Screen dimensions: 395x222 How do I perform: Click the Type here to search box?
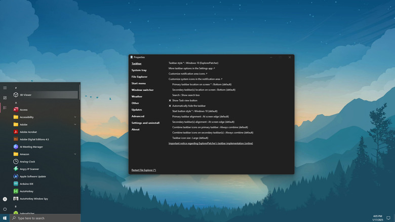[45, 218]
